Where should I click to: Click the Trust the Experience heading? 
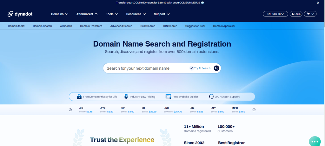(x=122, y=140)
